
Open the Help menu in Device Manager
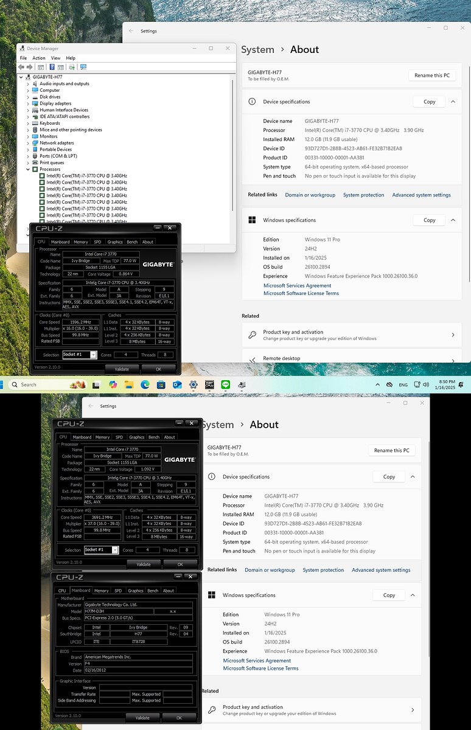[71, 58]
